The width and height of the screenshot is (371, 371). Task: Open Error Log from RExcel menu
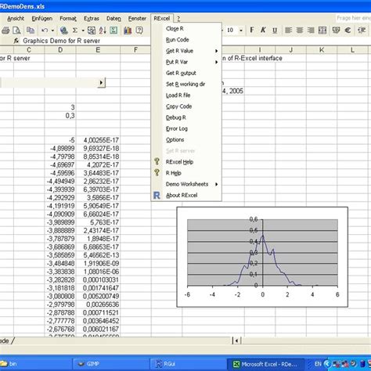(x=186, y=128)
